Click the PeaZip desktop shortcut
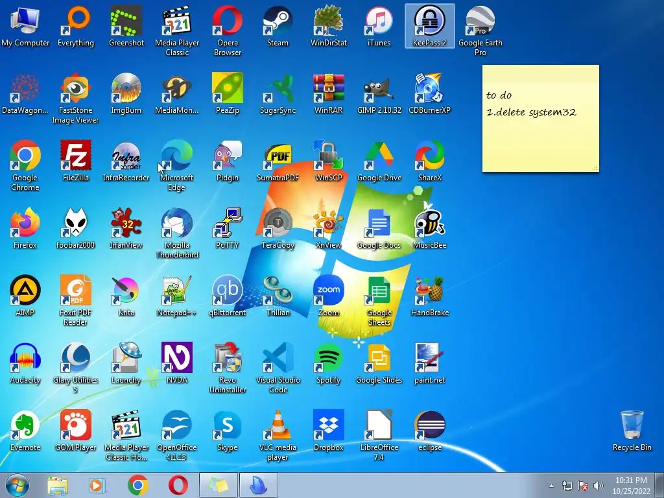664x498 pixels. click(228, 93)
